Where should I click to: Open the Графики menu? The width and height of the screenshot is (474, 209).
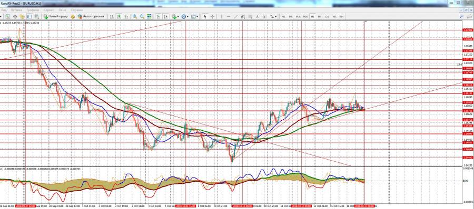(x=33, y=10)
